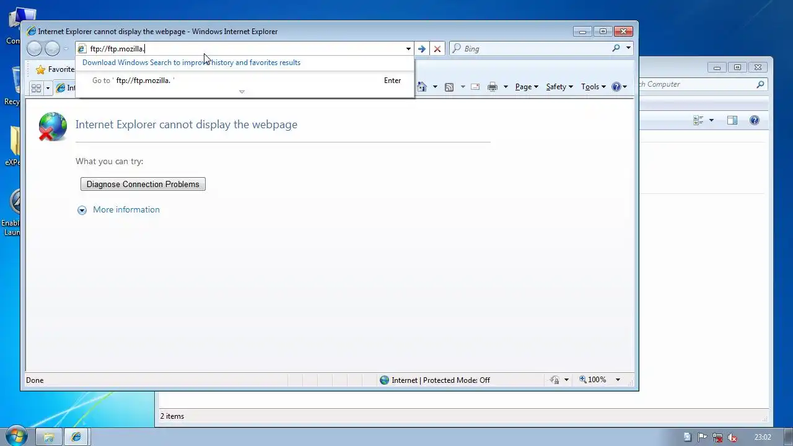The width and height of the screenshot is (793, 446).
Task: Click the Diagnose Connection Problems button
Action: [x=143, y=184]
